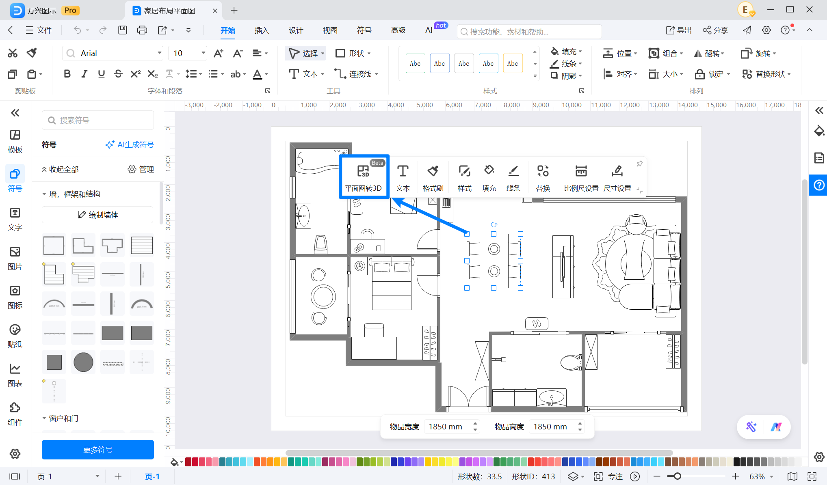Toggle superscript formatting

click(x=135, y=74)
